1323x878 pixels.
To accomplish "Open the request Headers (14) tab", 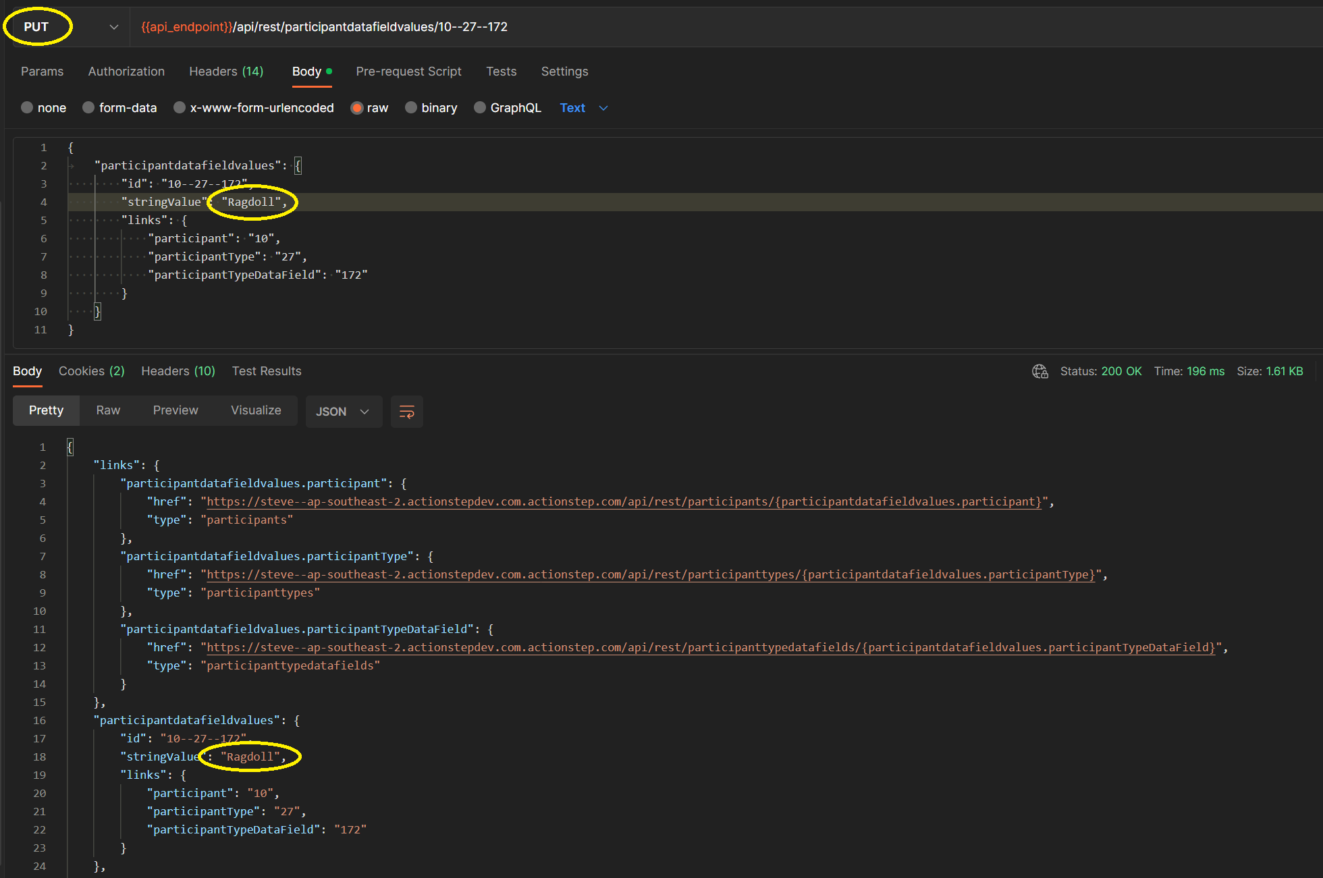I will [226, 72].
